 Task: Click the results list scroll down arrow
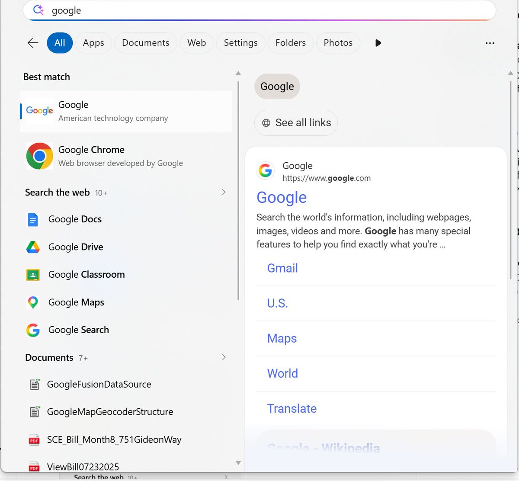[238, 463]
